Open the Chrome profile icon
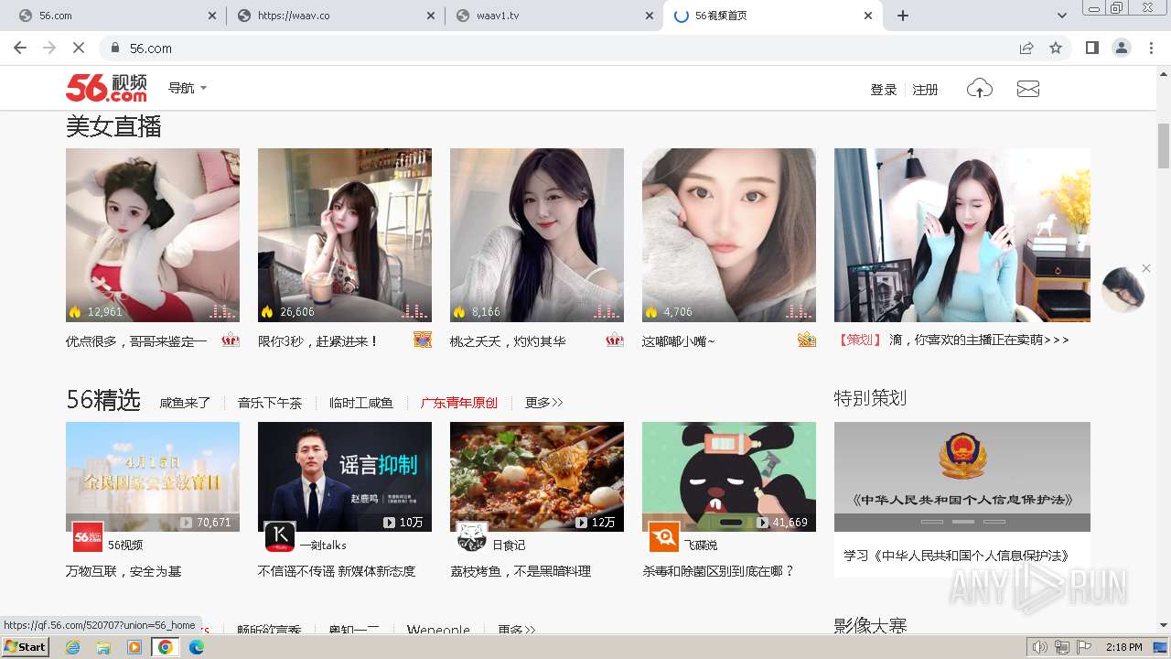Image resolution: width=1171 pixels, height=659 pixels. (1121, 48)
